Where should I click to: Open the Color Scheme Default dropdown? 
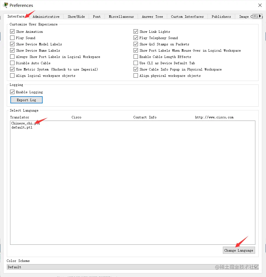pos(133,267)
